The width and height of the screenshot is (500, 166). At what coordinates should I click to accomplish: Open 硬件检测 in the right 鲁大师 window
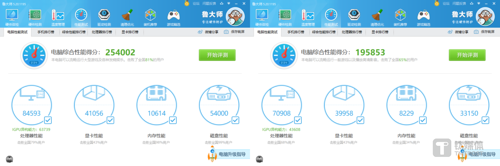285,17
